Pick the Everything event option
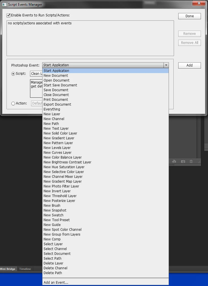This screenshot has width=208, height=286. [x=105, y=109]
